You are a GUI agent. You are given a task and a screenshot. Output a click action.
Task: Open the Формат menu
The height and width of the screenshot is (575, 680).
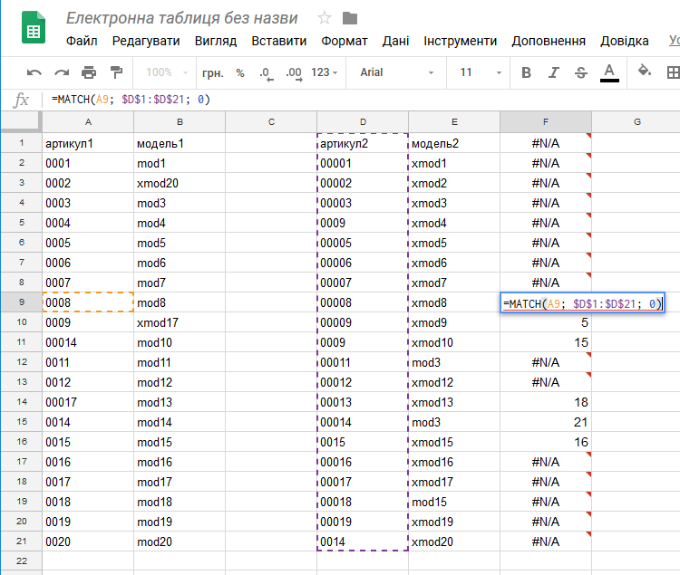[x=345, y=41]
